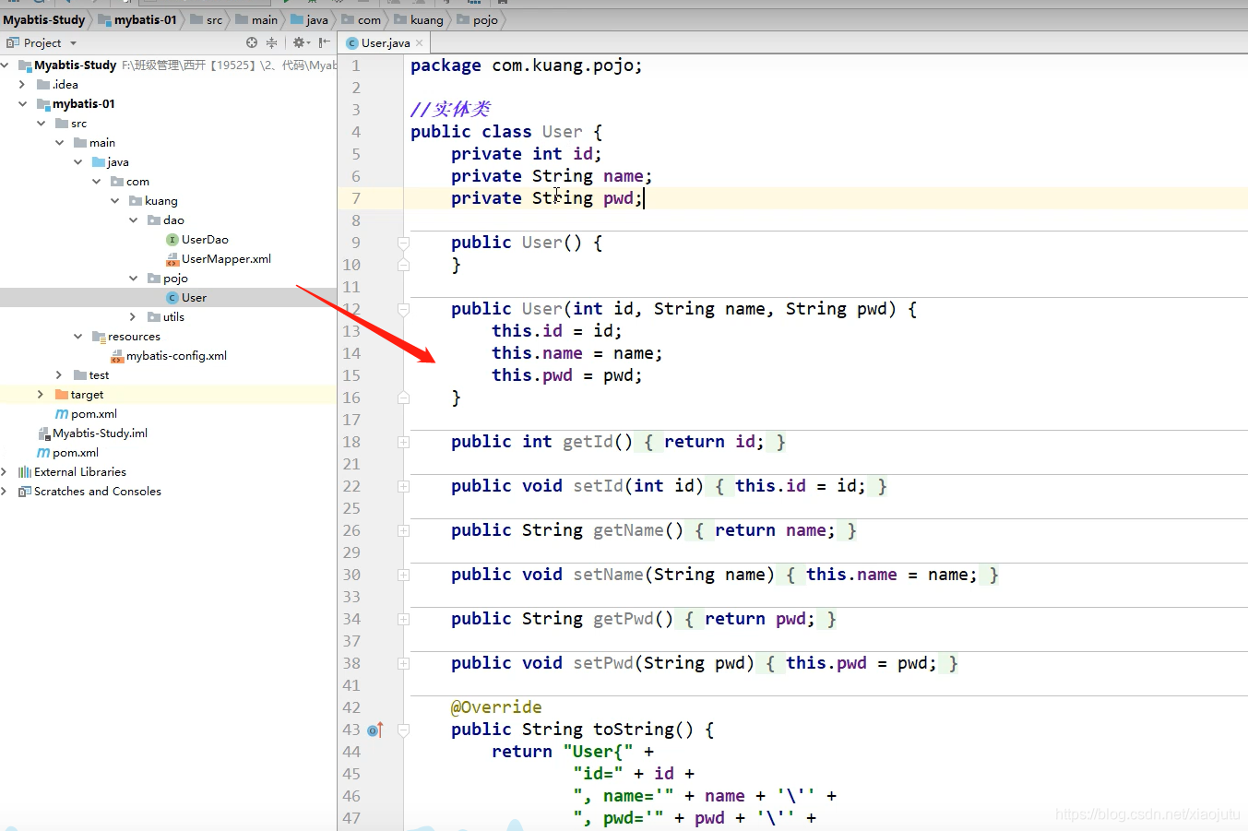Click the mybatis-01 breadcrumb
The height and width of the screenshot is (831, 1248).
pyautogui.click(x=137, y=19)
